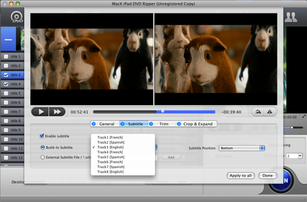This screenshot has height=202, width=307.
Task: Switch to the Crop & Expand tab
Action: pyautogui.click(x=196, y=124)
